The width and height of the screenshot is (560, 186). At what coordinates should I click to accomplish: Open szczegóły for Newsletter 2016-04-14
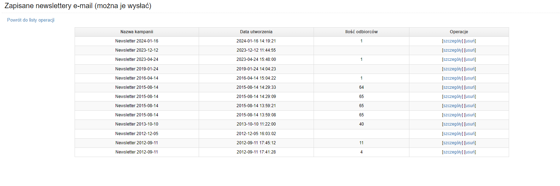pos(453,78)
